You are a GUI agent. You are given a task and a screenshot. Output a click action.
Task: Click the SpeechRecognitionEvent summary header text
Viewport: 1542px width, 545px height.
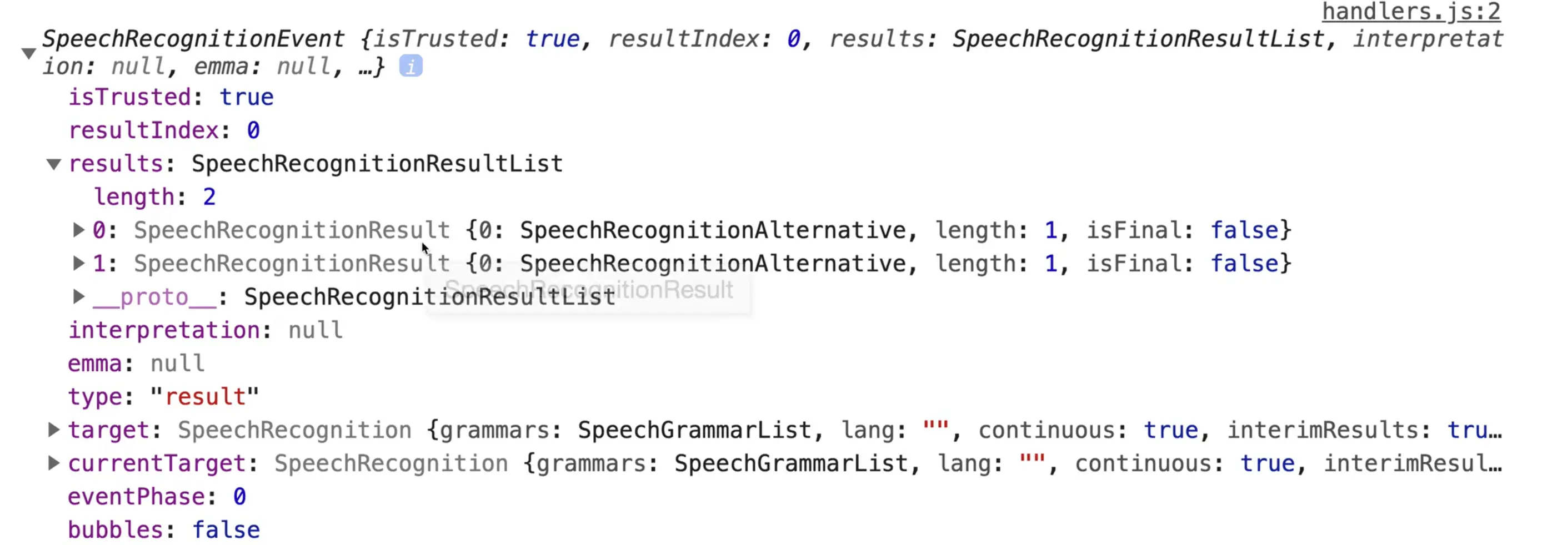click(193, 39)
